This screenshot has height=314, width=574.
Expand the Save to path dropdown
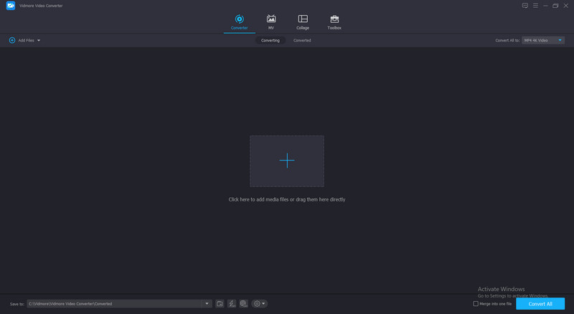click(207, 304)
